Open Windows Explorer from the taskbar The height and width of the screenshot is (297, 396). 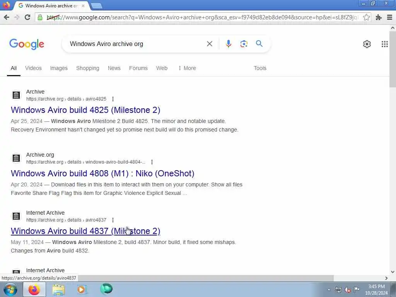click(59, 289)
